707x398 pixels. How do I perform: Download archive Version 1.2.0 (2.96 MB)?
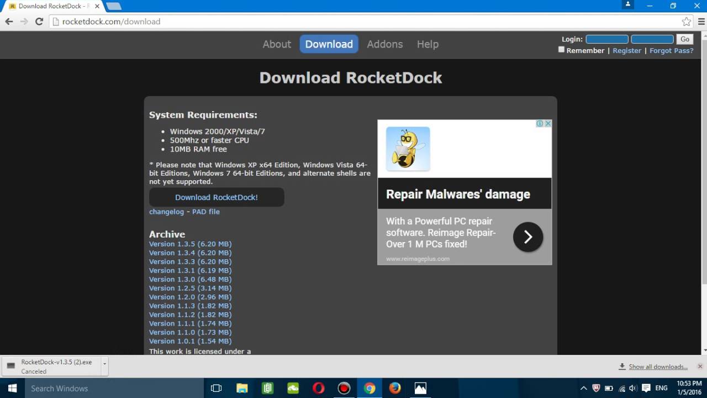[190, 297]
